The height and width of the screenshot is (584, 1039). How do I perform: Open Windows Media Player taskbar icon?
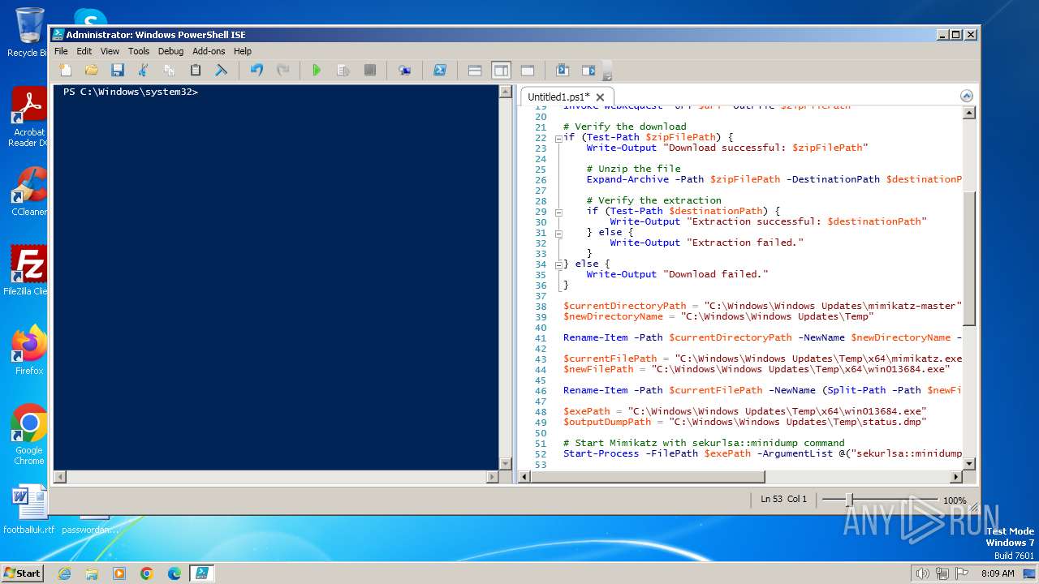tap(119, 573)
